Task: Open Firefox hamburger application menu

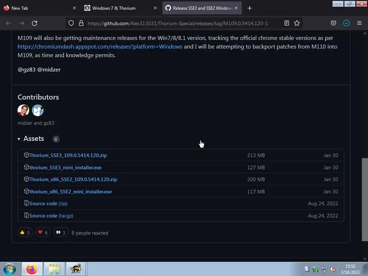Action: tap(359, 23)
